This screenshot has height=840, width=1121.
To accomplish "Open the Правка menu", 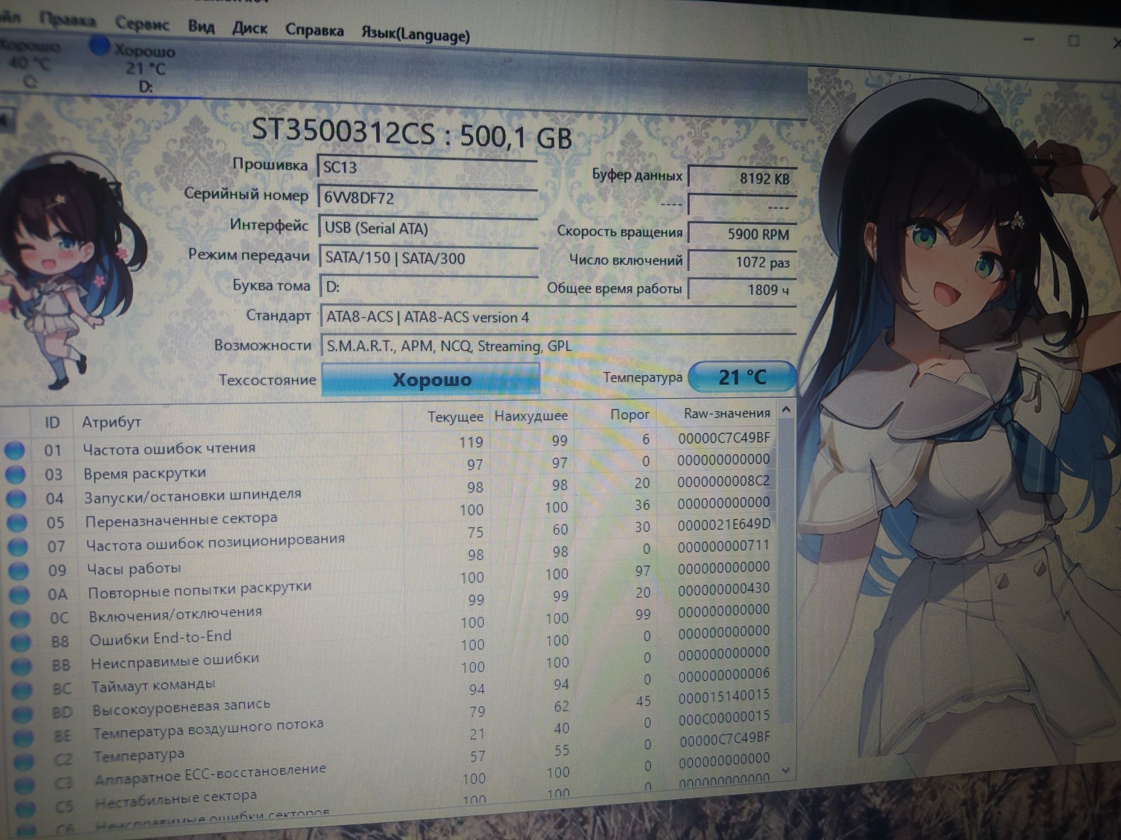I will [67, 20].
